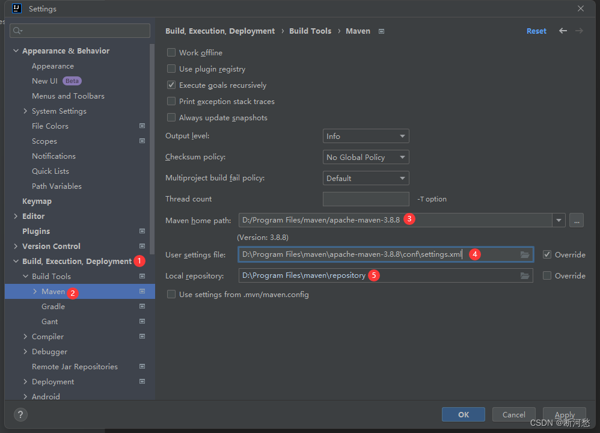
Task: Open Path Variables settings
Action: tap(57, 186)
